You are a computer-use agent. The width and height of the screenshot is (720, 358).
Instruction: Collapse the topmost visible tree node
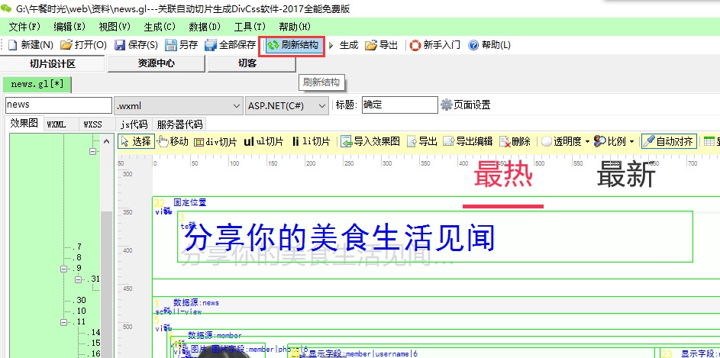(x=92, y=151)
